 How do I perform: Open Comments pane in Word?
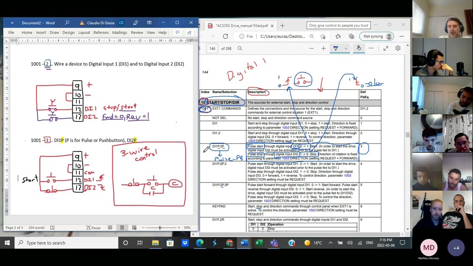coord(177,33)
